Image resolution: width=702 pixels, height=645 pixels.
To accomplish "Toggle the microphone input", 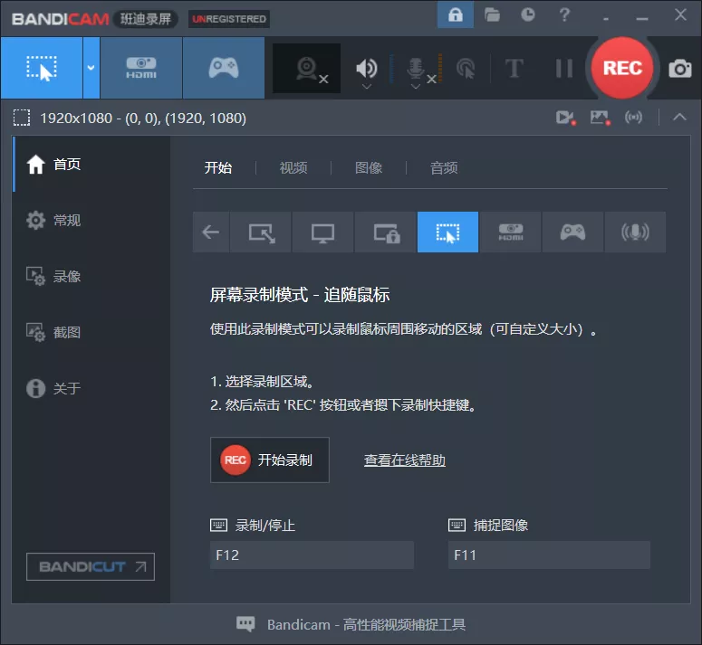I will click(x=416, y=68).
